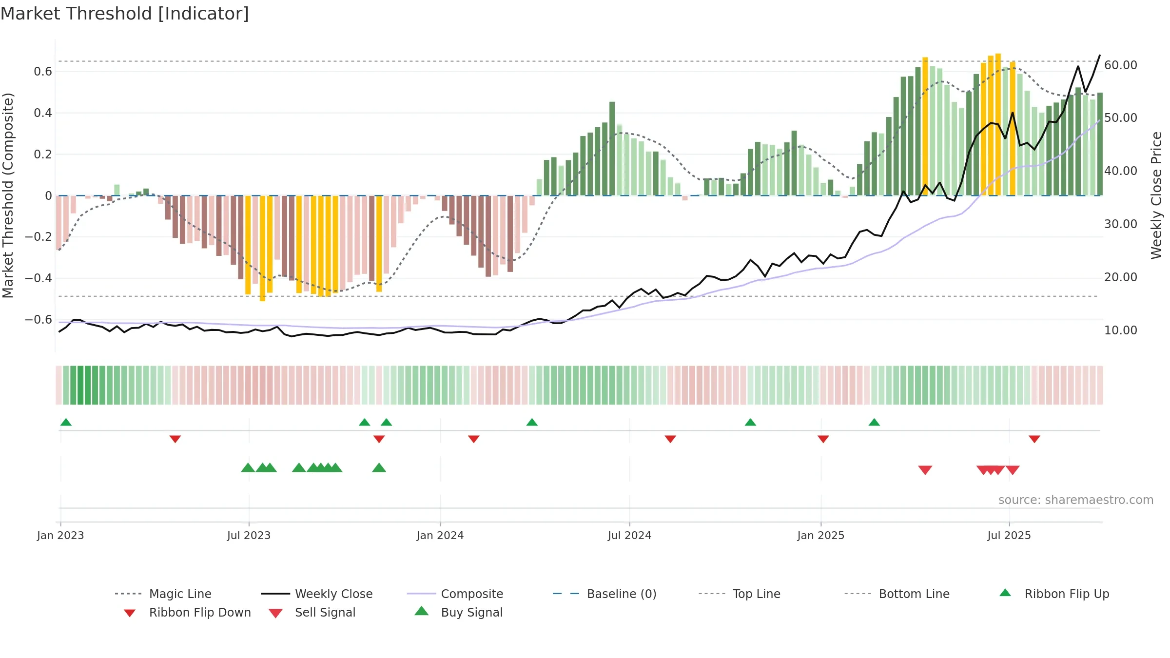
Task: Click the Ribbon Flip Down marker at January 2025
Action: 823,439
